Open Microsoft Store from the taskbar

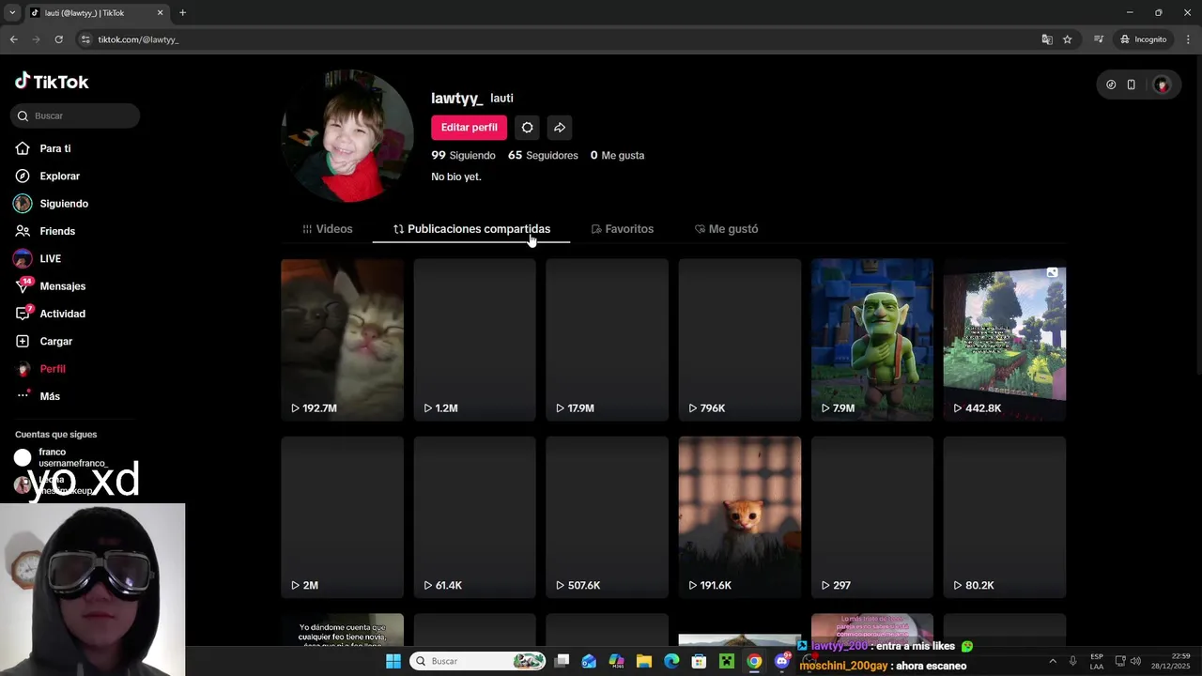[699, 661]
